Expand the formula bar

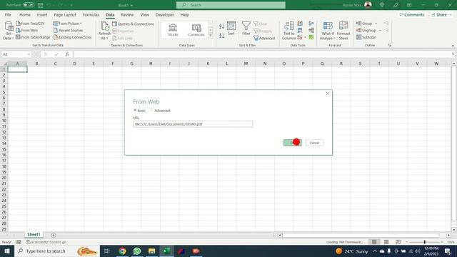(x=453, y=54)
